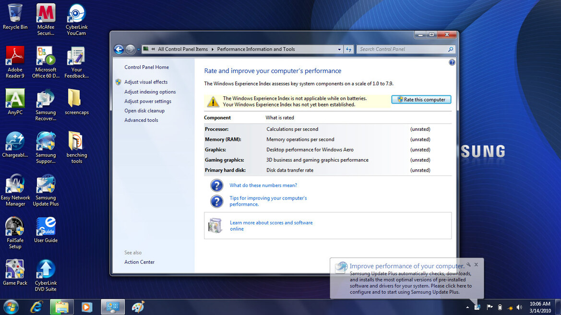This screenshot has height=315, width=561.
Task: Click the battery tray icon
Action: [500, 307]
